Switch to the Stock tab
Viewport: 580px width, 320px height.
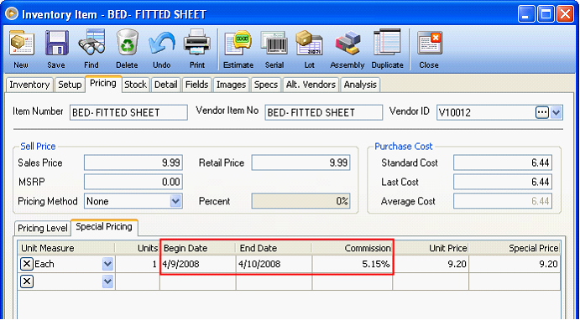[135, 85]
